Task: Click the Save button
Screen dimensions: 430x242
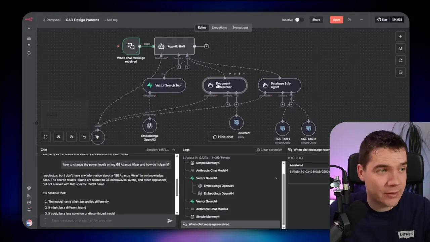Action: coord(336,19)
